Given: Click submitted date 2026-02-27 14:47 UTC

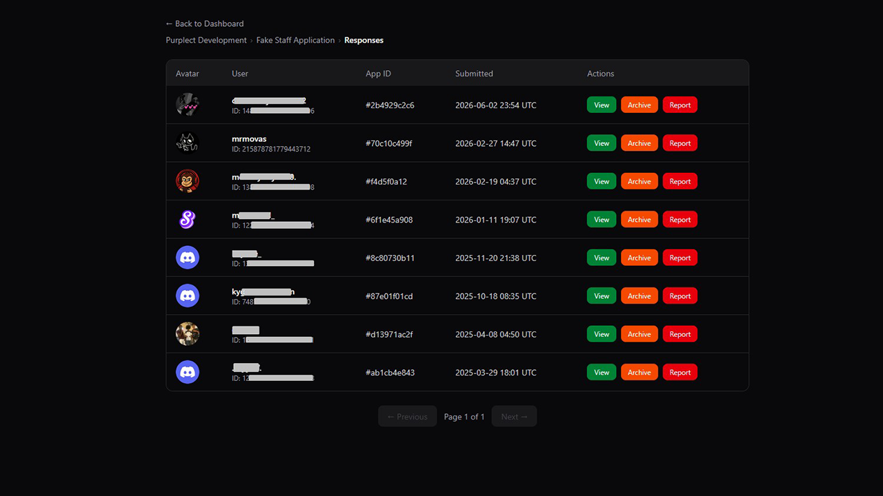Looking at the screenshot, I should (496, 143).
